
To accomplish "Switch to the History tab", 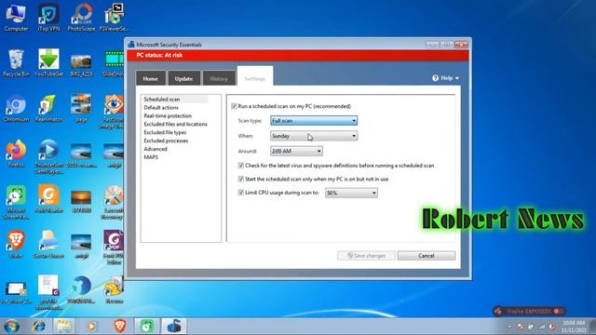I will (219, 78).
